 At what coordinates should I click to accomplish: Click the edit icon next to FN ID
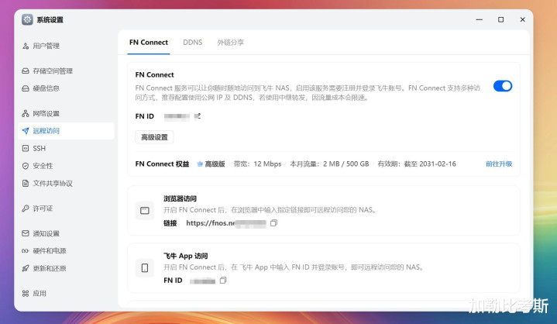point(198,116)
